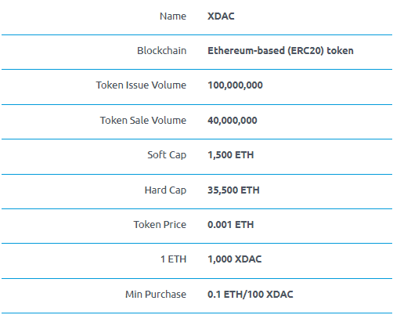Click the Name label
The width and height of the screenshot is (393, 315).
point(173,16)
